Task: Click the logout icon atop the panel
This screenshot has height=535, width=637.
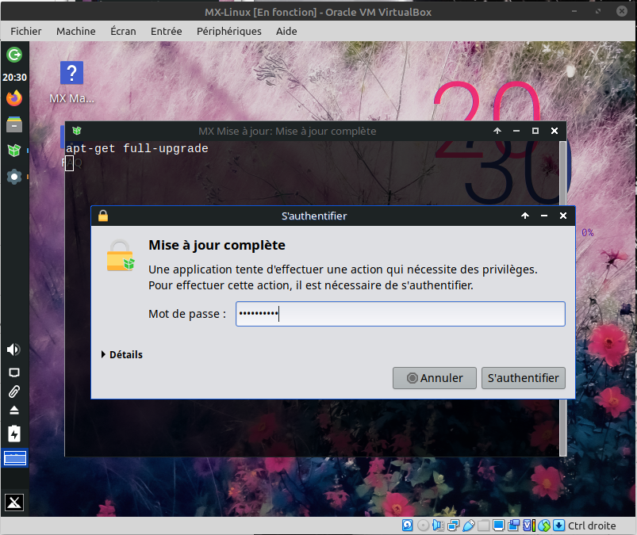Action: click(x=14, y=55)
